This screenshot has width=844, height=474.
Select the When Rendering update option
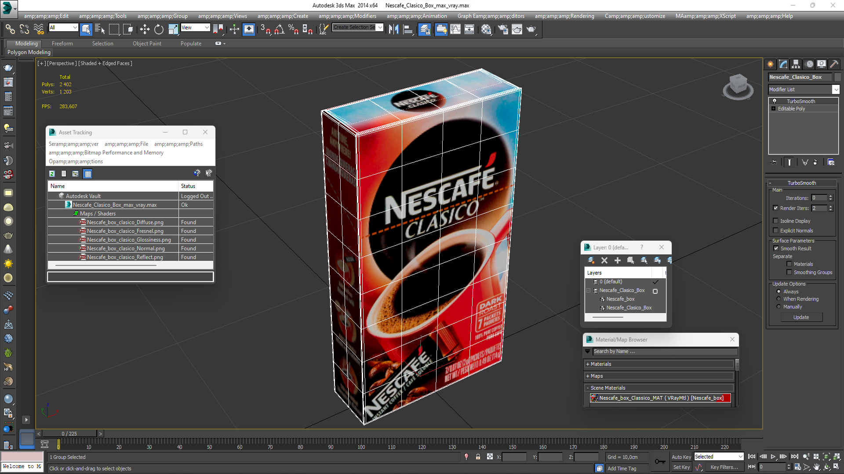coord(779,299)
